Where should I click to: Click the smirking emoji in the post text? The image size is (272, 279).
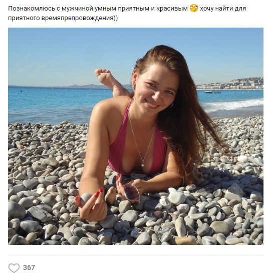[x=194, y=9]
